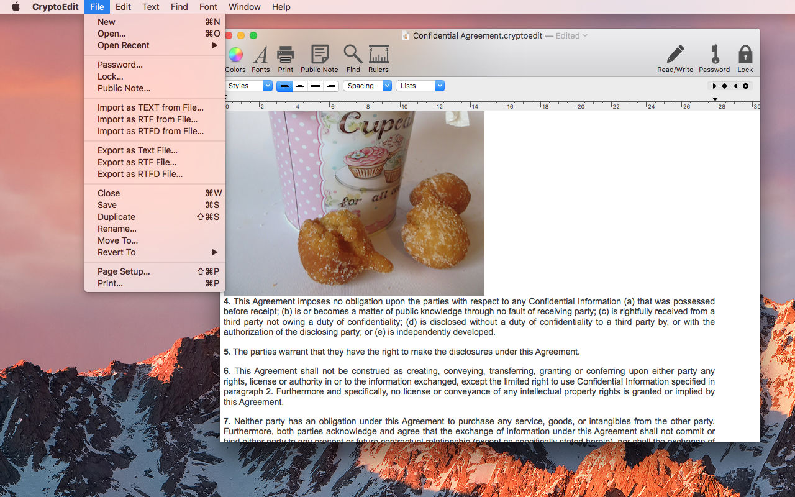Expand the Edited title bar chevron
Image resolution: width=795 pixels, height=497 pixels.
coord(585,36)
